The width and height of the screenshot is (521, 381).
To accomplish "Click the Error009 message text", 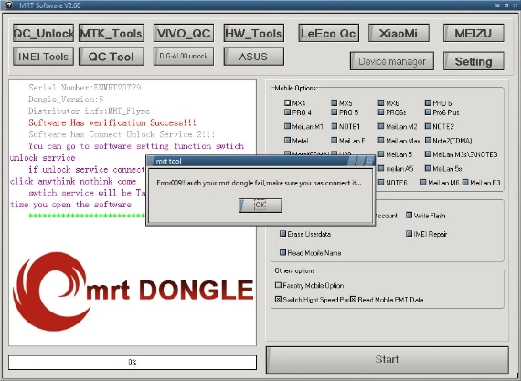I will pos(259,183).
